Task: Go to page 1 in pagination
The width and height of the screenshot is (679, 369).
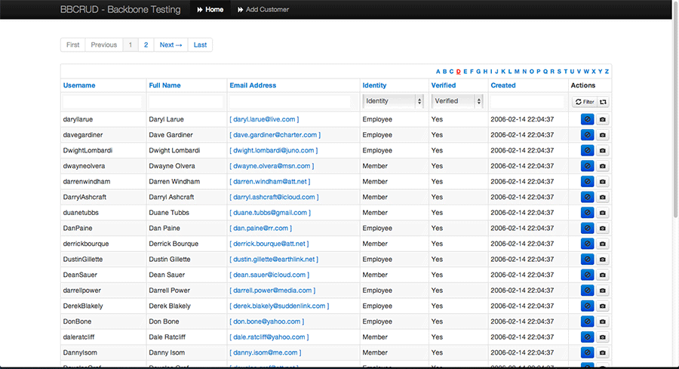Action: point(131,45)
